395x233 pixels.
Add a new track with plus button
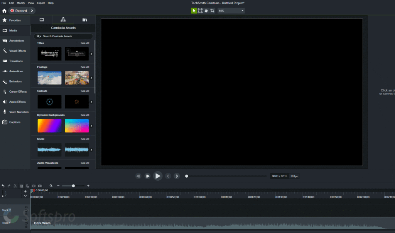[25, 191]
